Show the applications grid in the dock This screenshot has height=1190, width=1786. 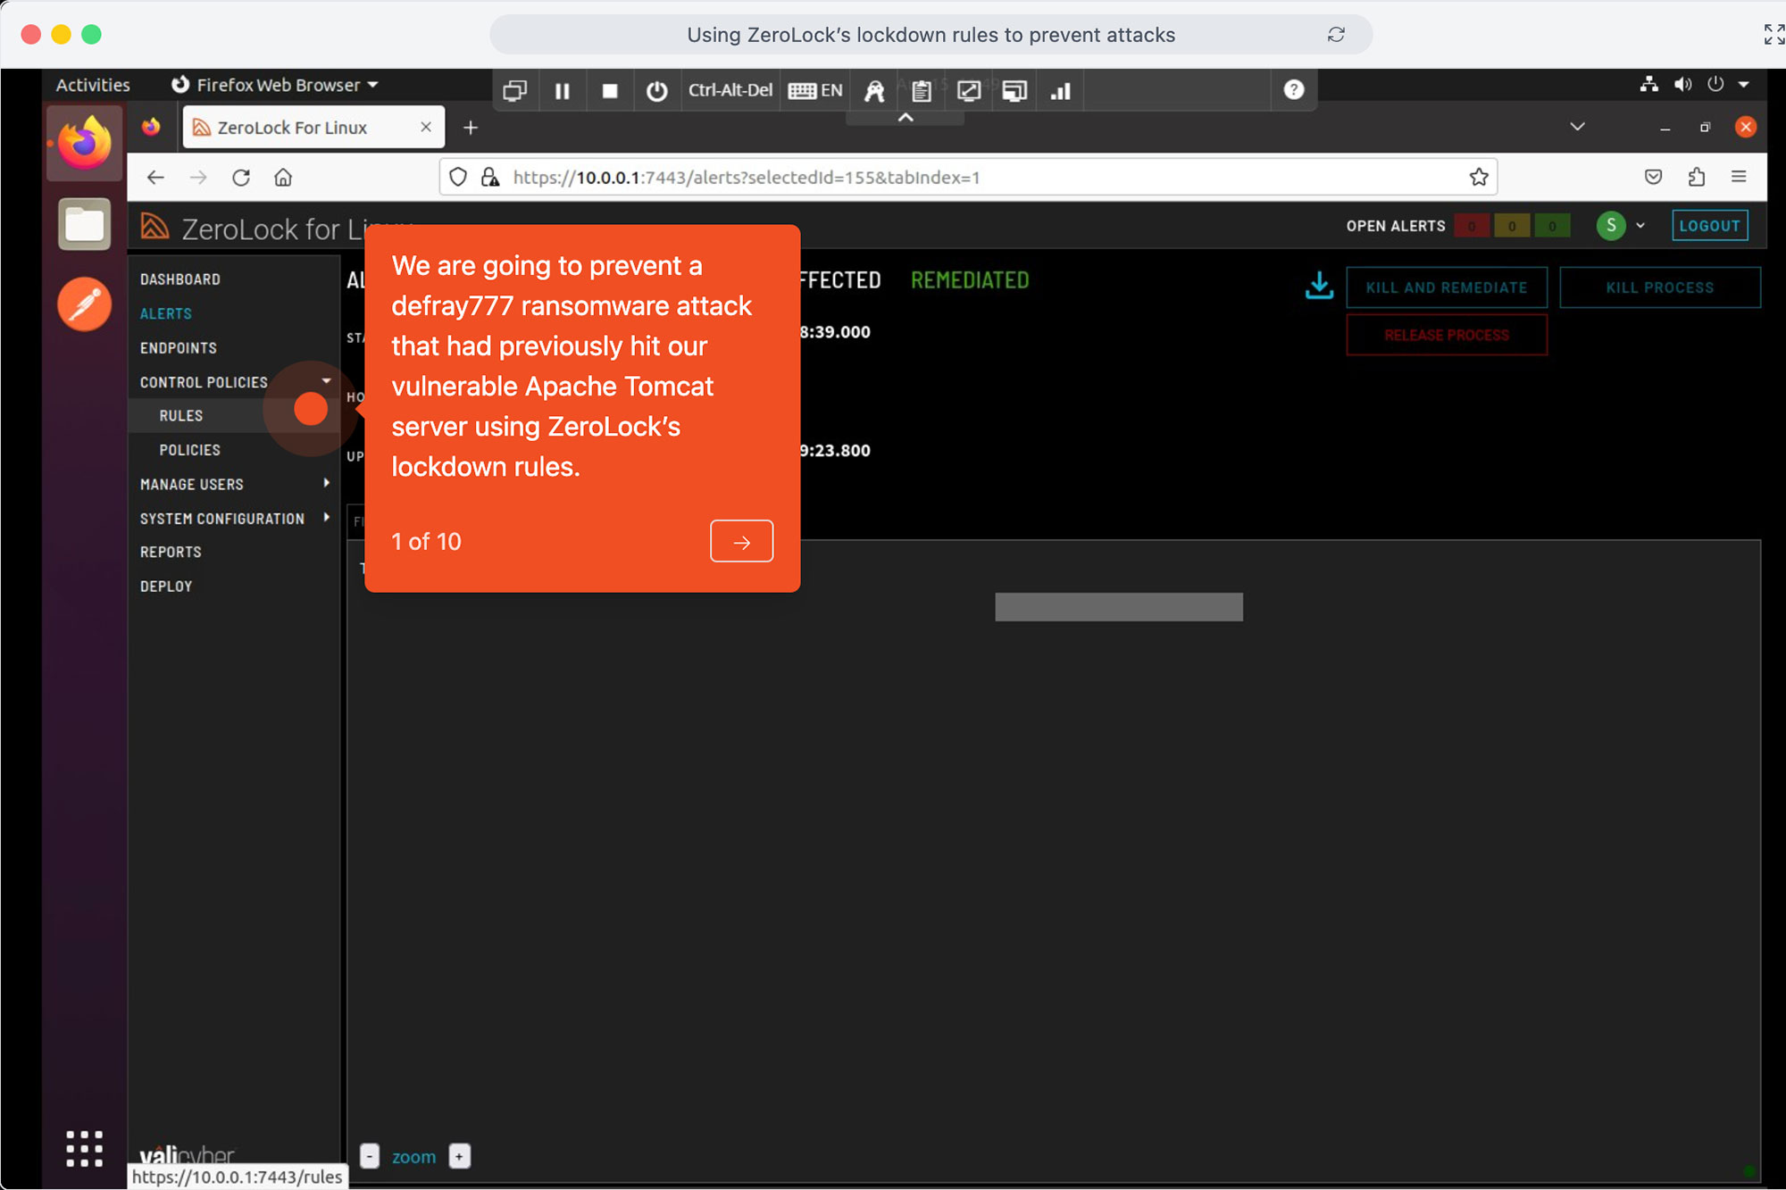83,1149
